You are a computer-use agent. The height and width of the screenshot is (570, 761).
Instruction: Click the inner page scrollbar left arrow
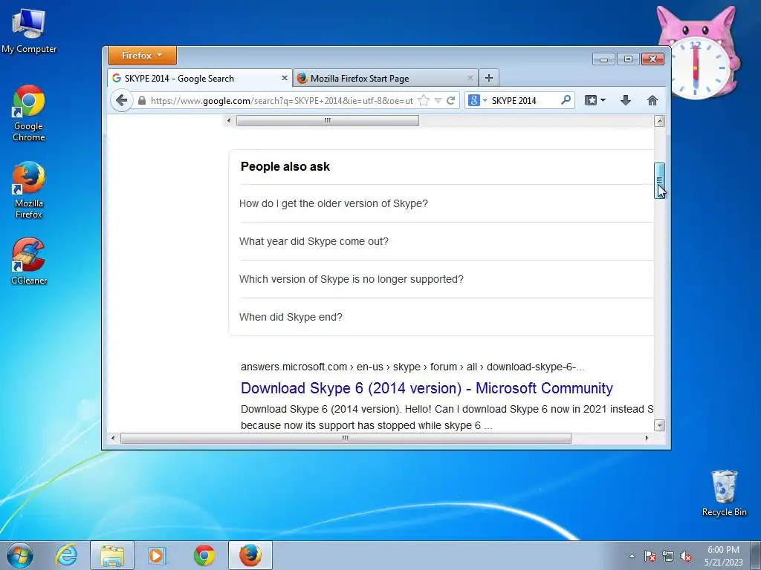click(229, 120)
